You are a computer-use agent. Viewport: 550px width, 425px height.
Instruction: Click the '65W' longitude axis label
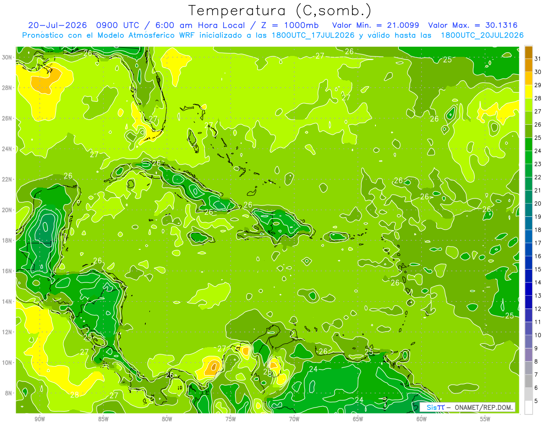358,419
